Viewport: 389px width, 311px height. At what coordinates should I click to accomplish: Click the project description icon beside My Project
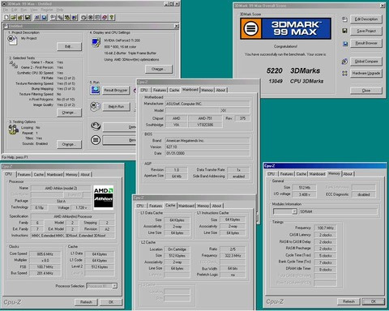(x=12, y=40)
